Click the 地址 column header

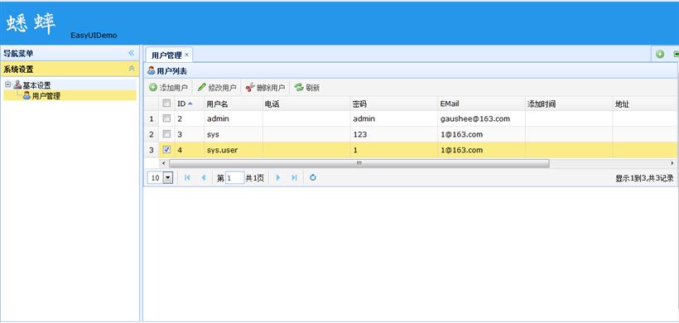click(x=645, y=104)
